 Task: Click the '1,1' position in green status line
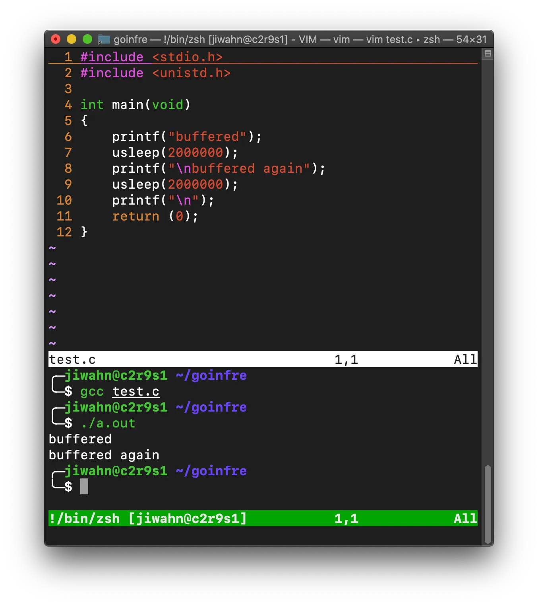click(346, 518)
